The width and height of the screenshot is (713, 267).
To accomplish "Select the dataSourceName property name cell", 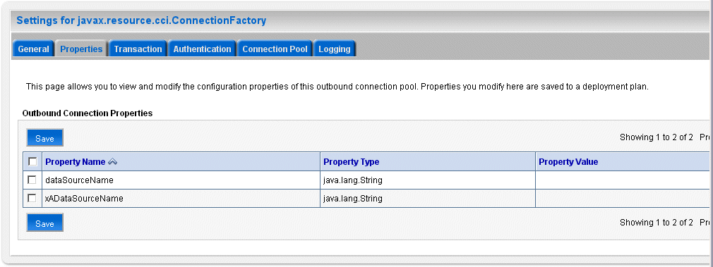I will pos(181,180).
